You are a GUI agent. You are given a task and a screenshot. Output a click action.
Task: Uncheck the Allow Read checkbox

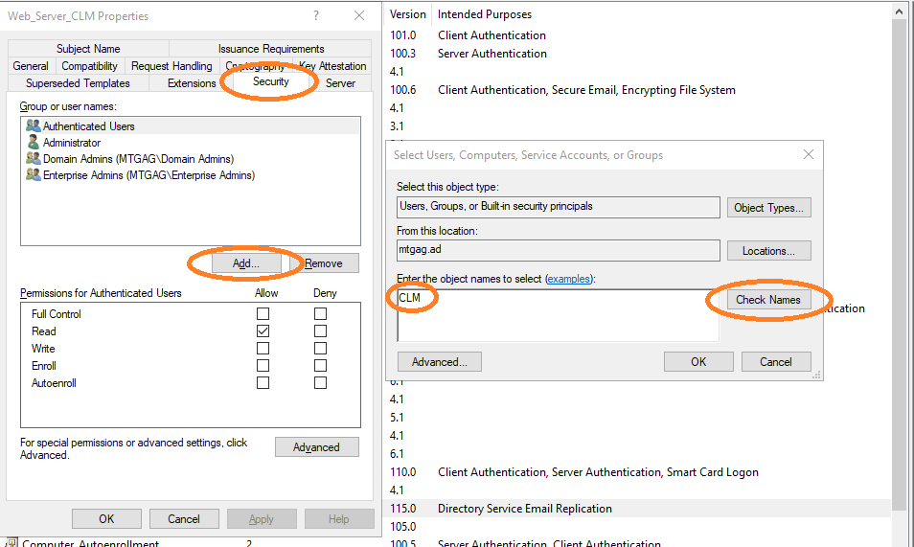(x=263, y=331)
